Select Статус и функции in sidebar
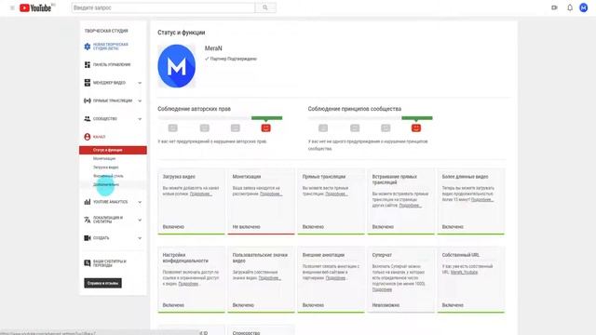 [x=113, y=150]
